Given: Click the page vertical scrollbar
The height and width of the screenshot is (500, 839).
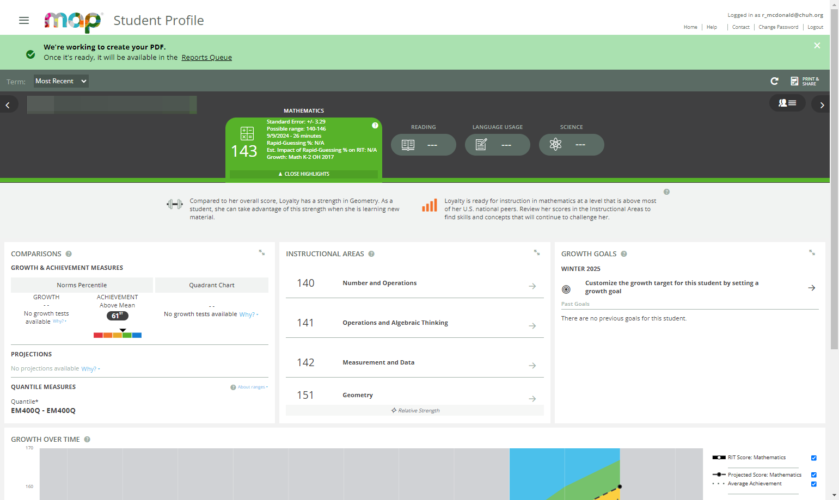Looking at the screenshot, I should click(834, 180).
